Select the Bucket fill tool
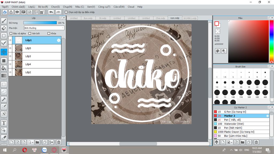 coord(4,68)
